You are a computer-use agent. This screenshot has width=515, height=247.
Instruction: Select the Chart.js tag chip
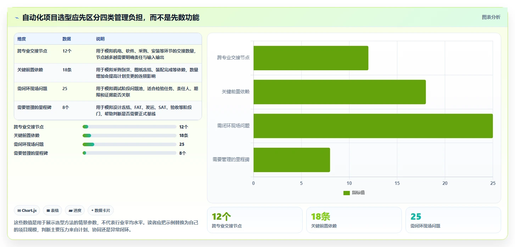(x=27, y=210)
